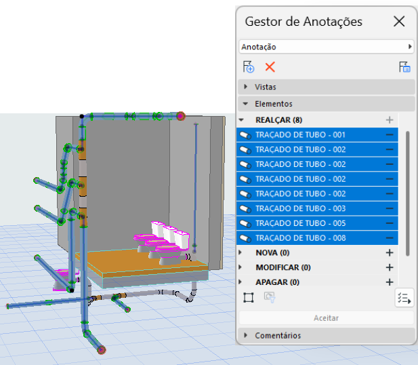Close the Gestor de Anotações palette
Image resolution: width=418 pixels, height=365 pixels.
(x=399, y=21)
